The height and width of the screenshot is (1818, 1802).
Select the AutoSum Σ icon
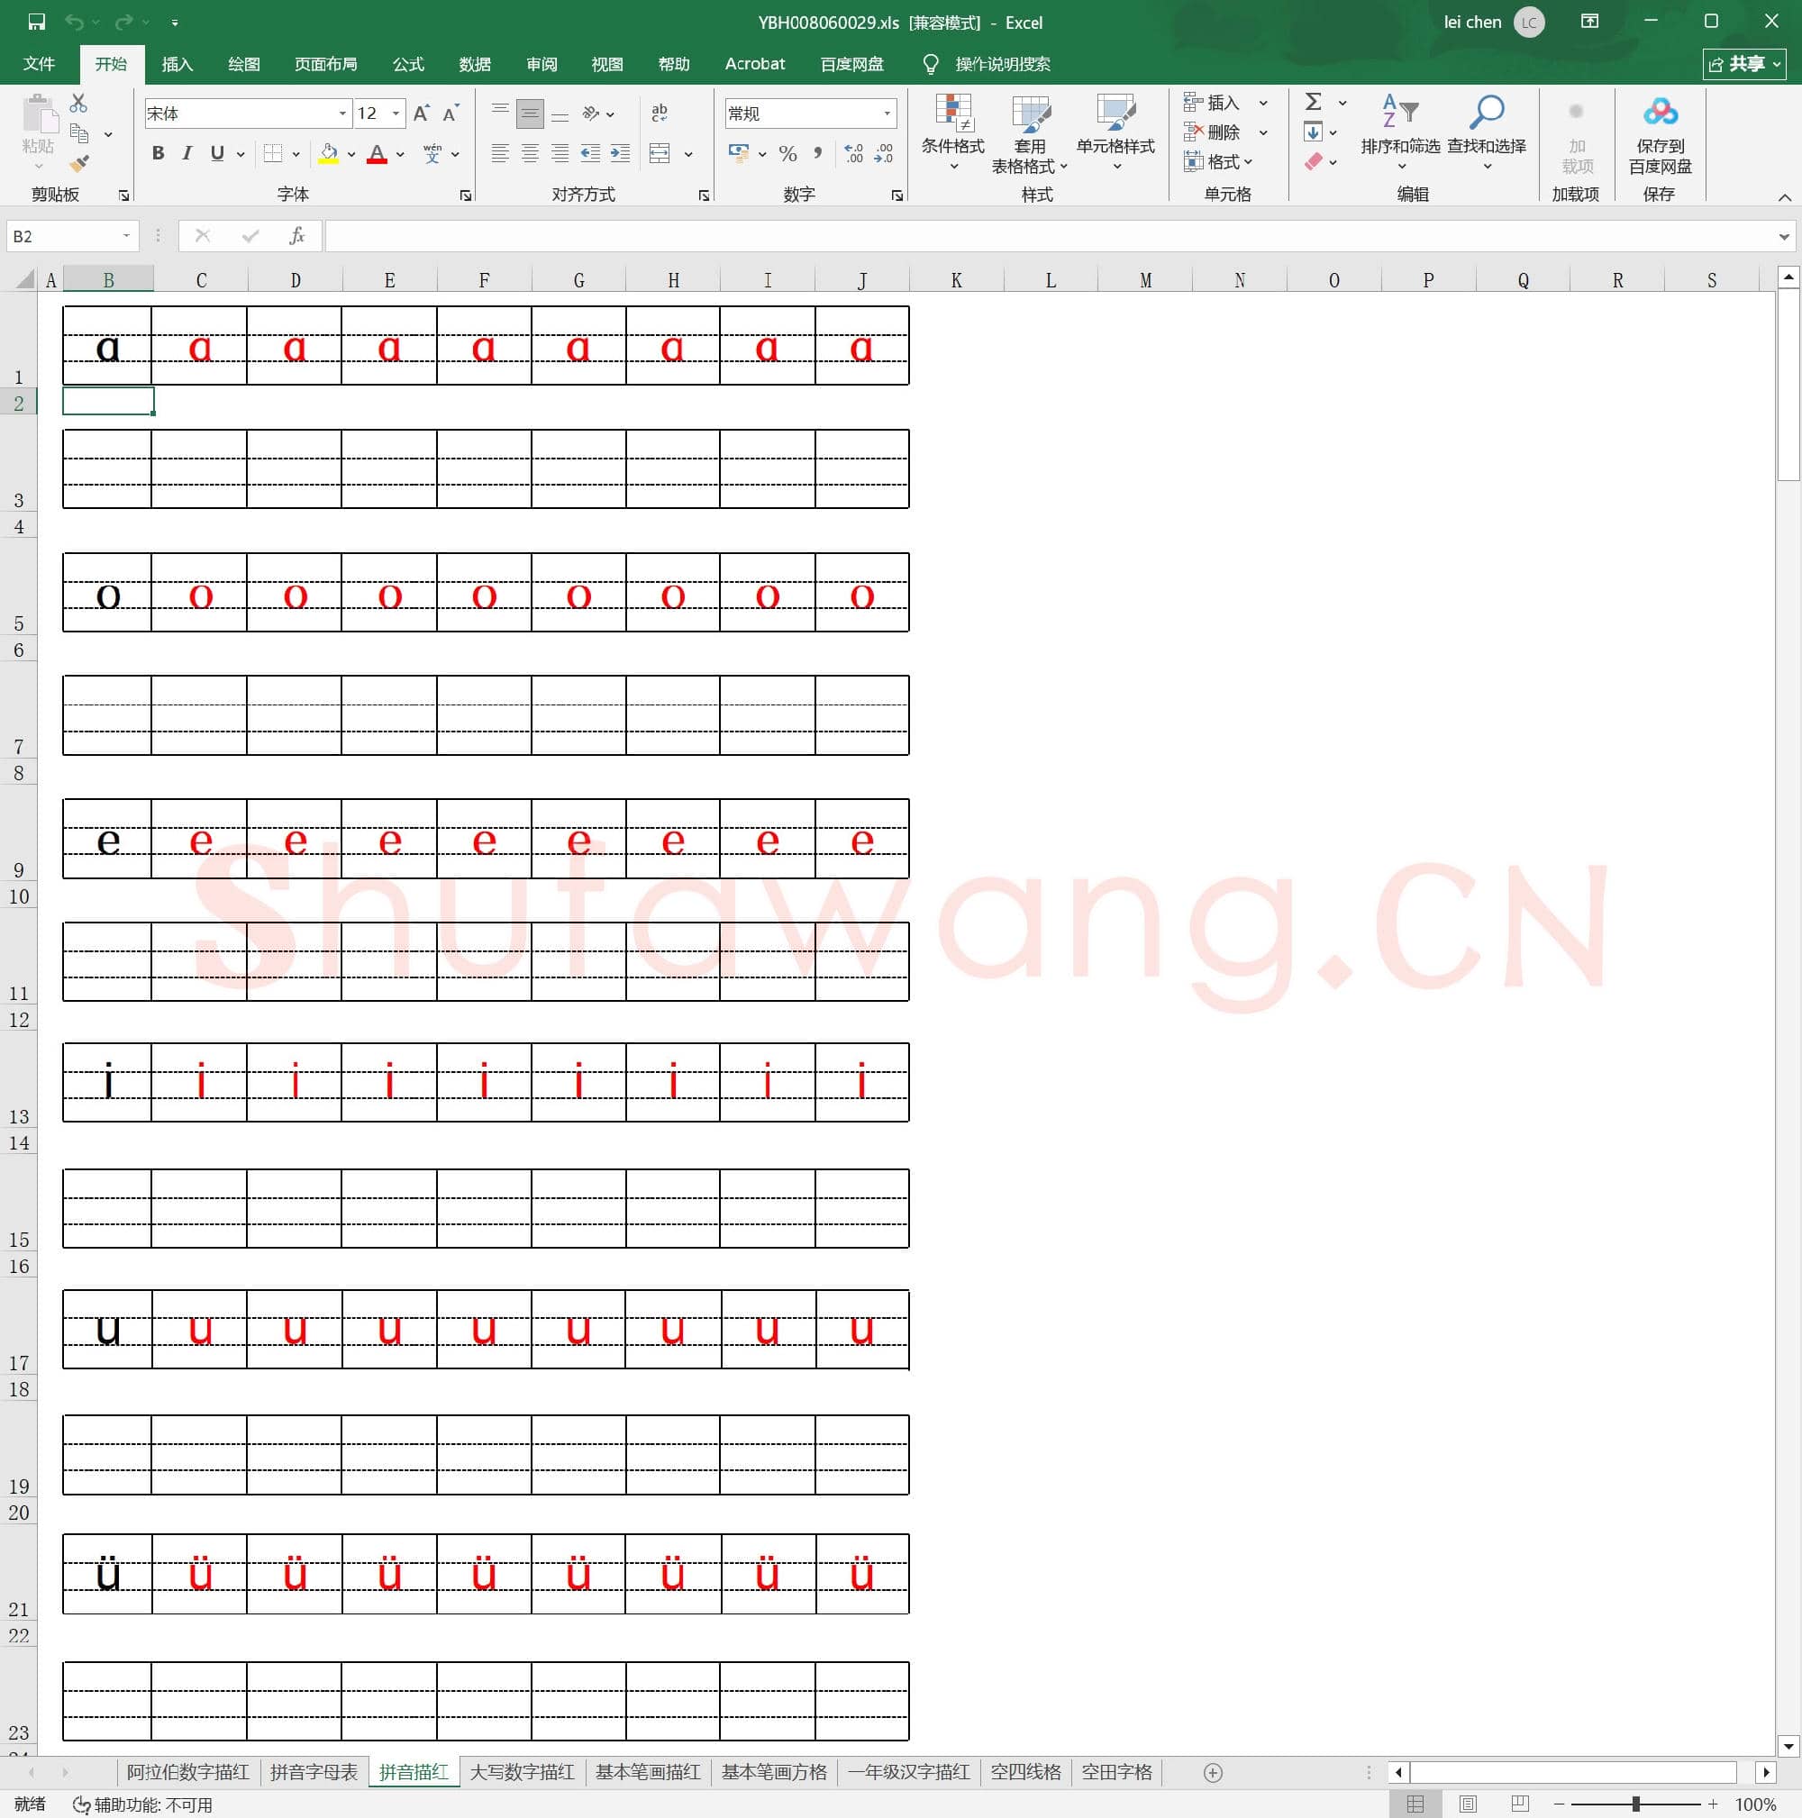click(1315, 102)
